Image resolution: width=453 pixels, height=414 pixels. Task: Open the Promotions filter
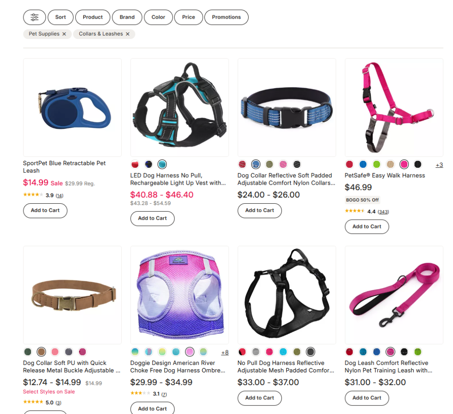[226, 17]
